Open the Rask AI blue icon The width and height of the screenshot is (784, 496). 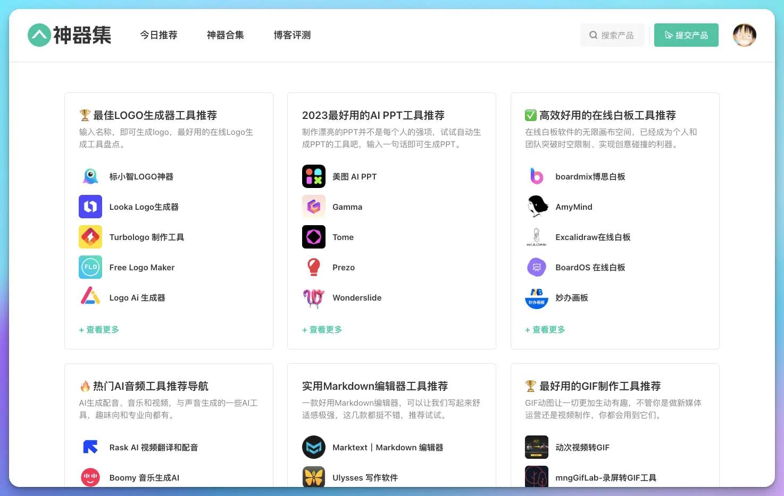(90, 447)
